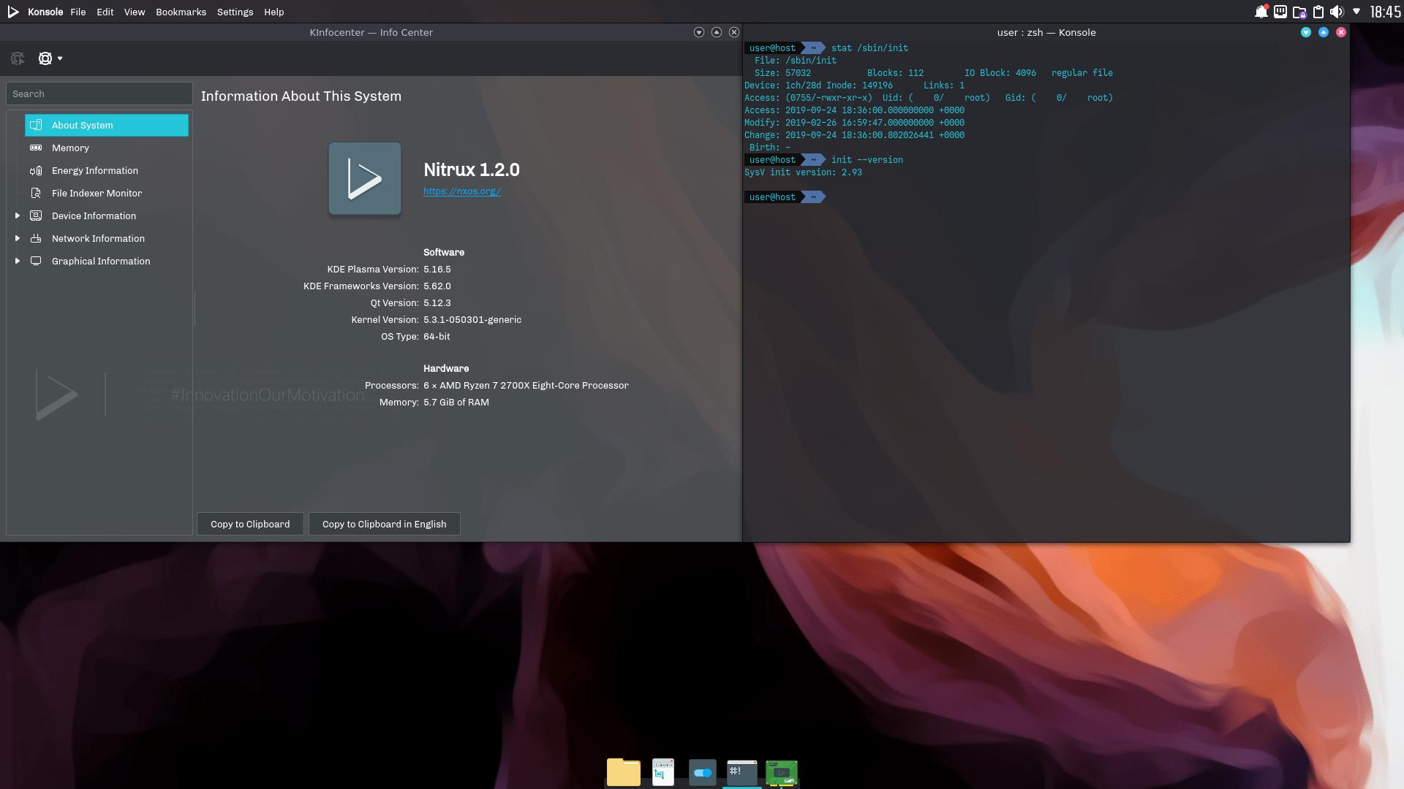Focus the Search field in KInfocenter sidebar
Screen dimensions: 1404x789
[x=99, y=94]
